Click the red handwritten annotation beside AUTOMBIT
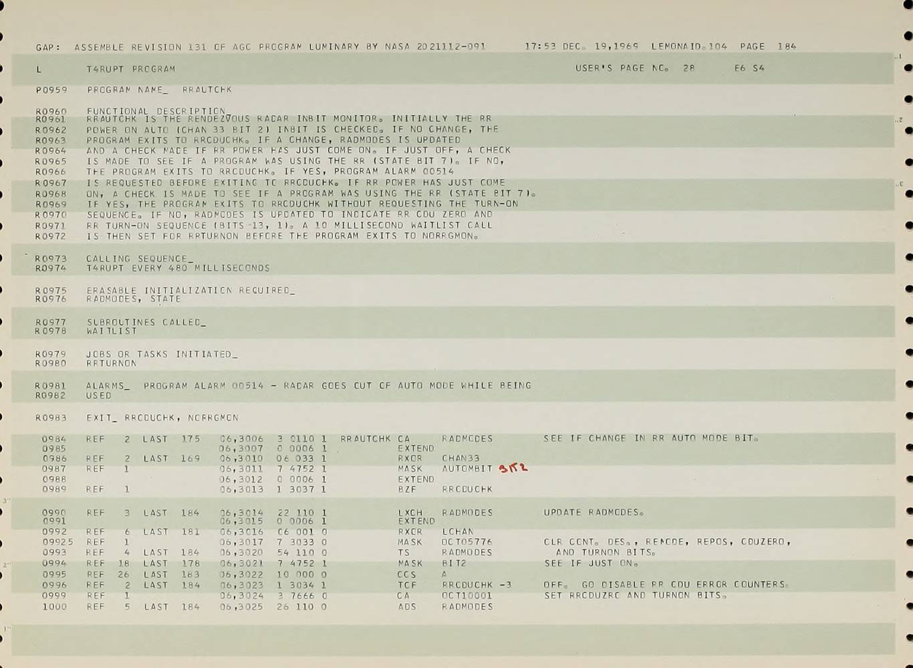913x668 pixels. point(513,468)
